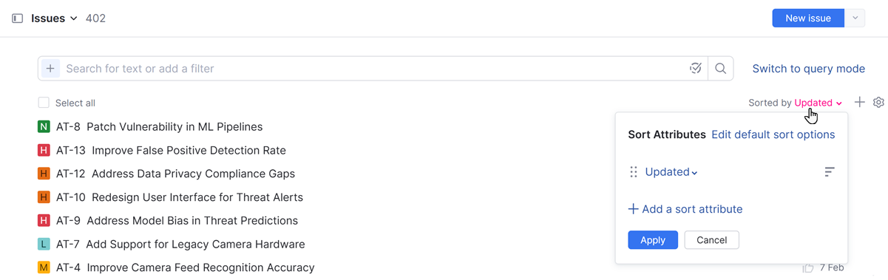888x280 pixels.
Task: Cancel the sort attributes dialog
Action: 711,240
